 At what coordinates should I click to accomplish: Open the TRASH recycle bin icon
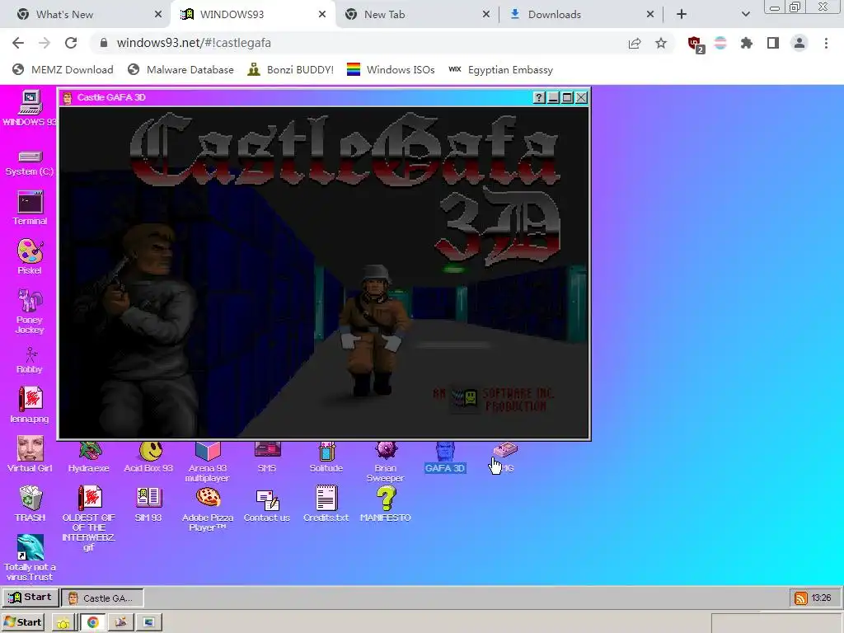(x=30, y=504)
